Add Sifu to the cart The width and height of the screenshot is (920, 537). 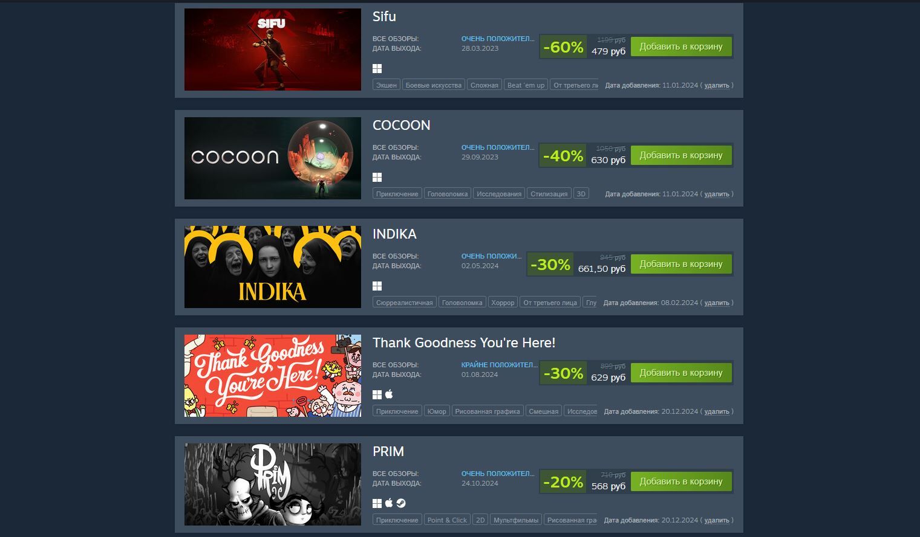(681, 47)
